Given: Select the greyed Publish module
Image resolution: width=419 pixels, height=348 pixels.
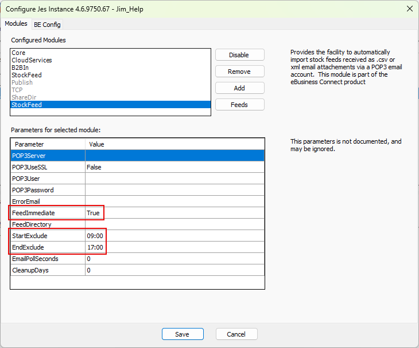Looking at the screenshot, I should pos(110,82).
